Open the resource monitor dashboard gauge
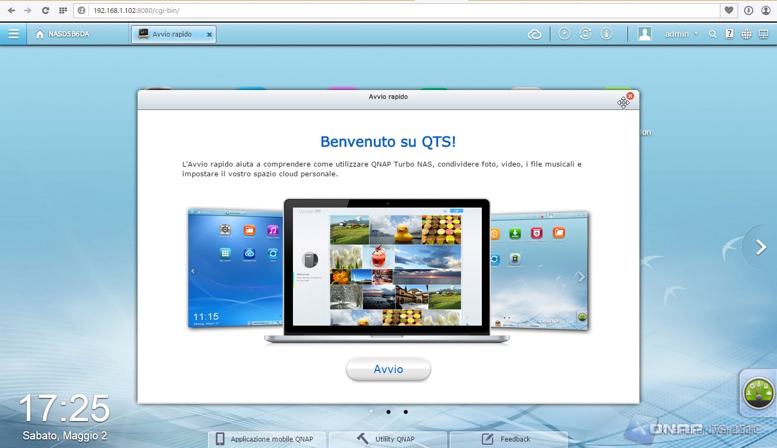 [x=758, y=393]
